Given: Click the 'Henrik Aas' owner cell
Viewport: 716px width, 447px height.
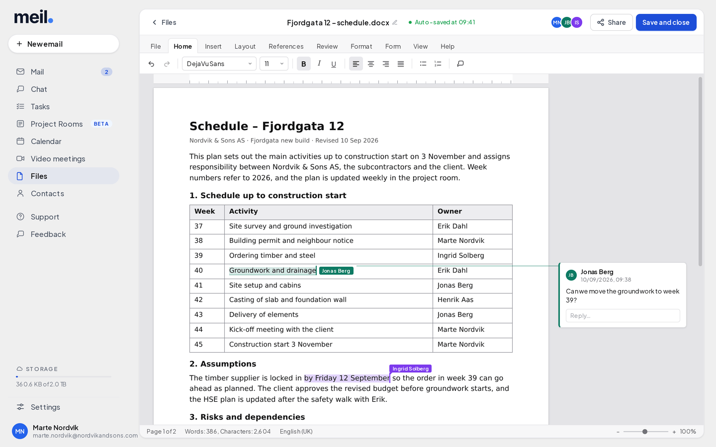Looking at the screenshot, I should point(472,300).
